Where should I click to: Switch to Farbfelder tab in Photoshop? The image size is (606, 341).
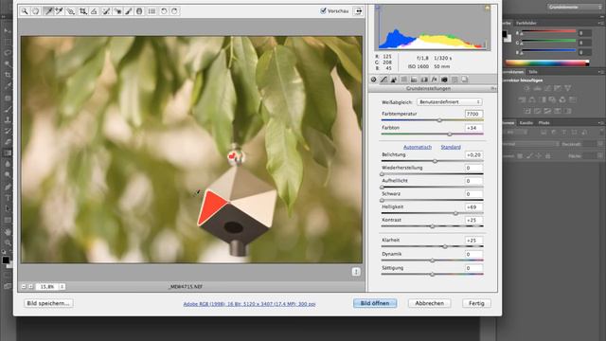point(526,23)
